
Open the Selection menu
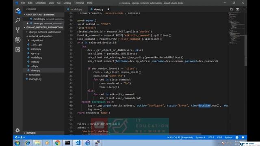(41, 3)
